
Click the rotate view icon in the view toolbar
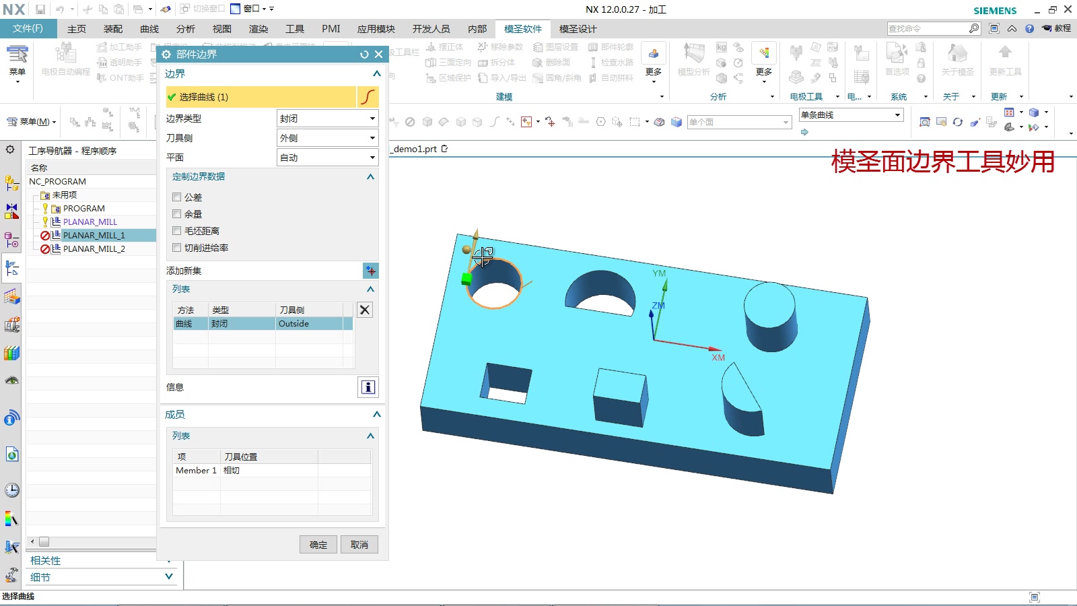point(957,122)
